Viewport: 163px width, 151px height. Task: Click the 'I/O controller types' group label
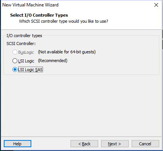pos(24,36)
